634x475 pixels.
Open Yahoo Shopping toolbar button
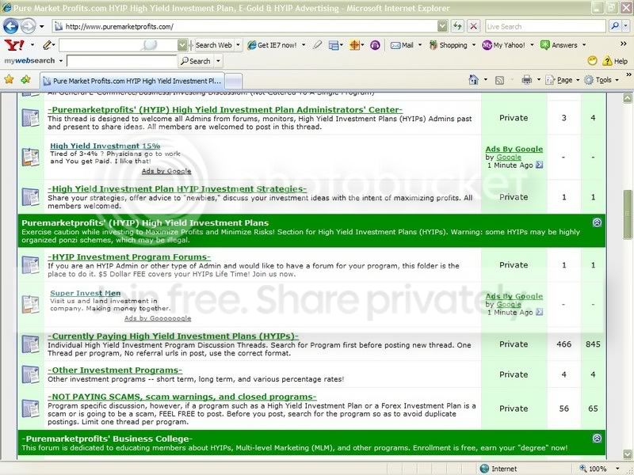point(449,45)
